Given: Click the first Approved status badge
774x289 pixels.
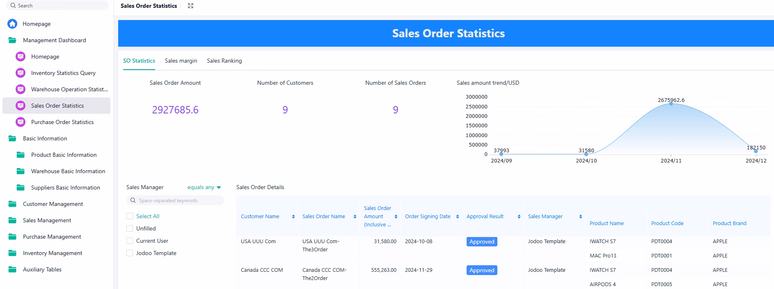Looking at the screenshot, I should [481, 242].
